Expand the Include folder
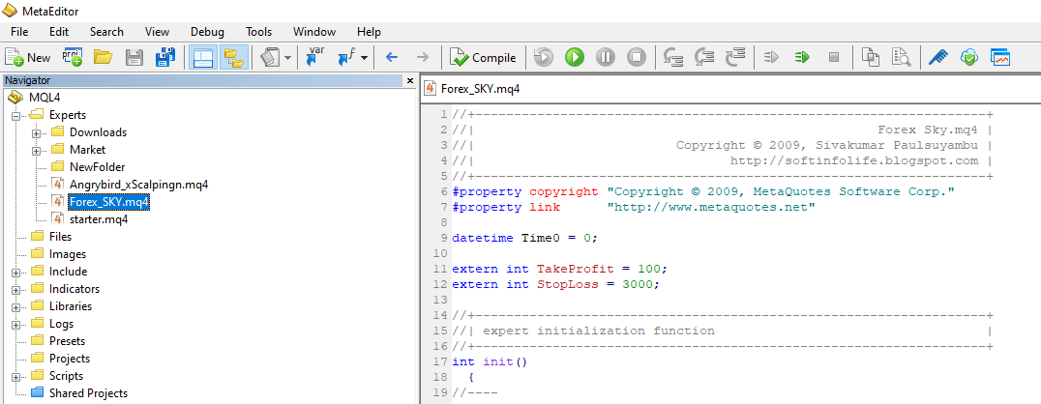Viewport: 1041px width, 404px height. pos(16,272)
